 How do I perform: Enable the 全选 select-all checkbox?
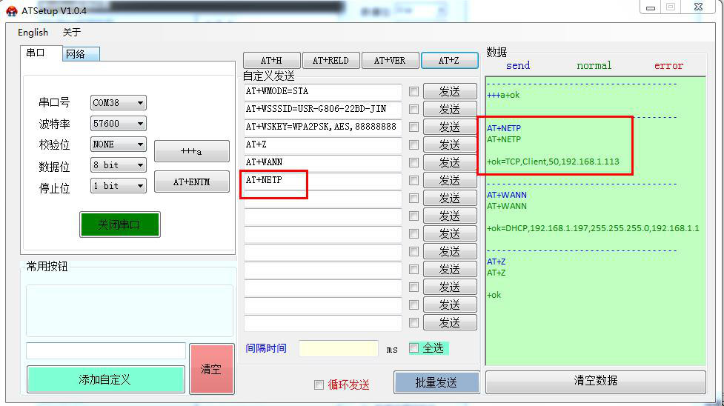click(414, 348)
